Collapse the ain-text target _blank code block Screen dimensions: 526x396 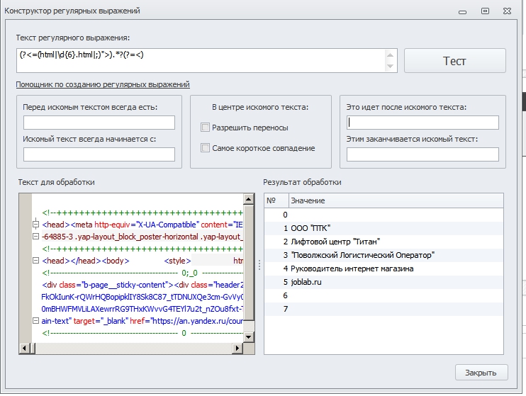pyautogui.click(x=35, y=321)
